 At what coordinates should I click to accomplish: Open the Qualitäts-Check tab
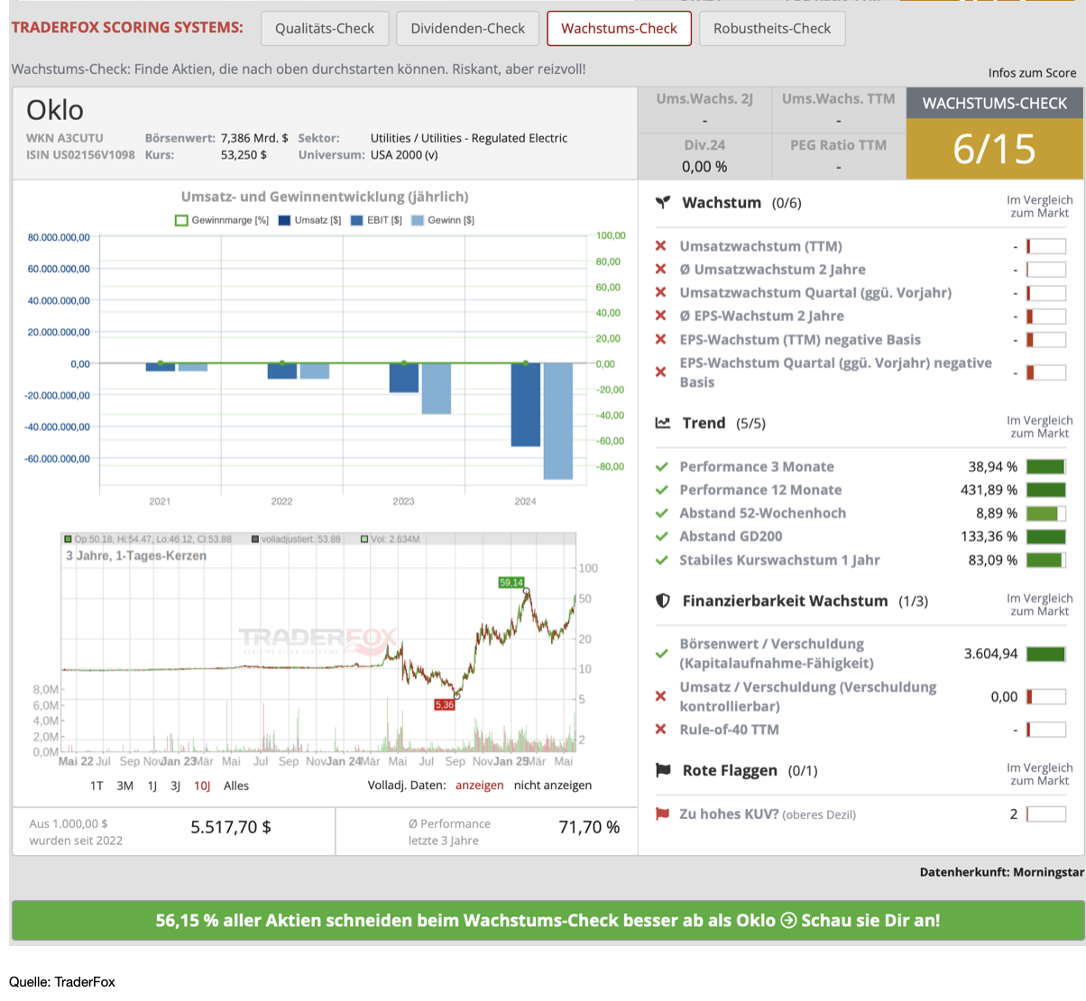coord(325,28)
